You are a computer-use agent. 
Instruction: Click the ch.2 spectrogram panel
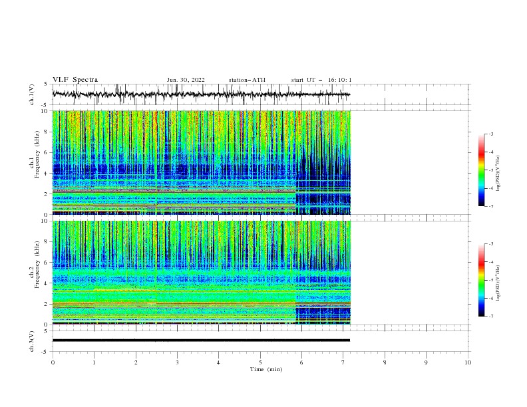[x=202, y=273]
